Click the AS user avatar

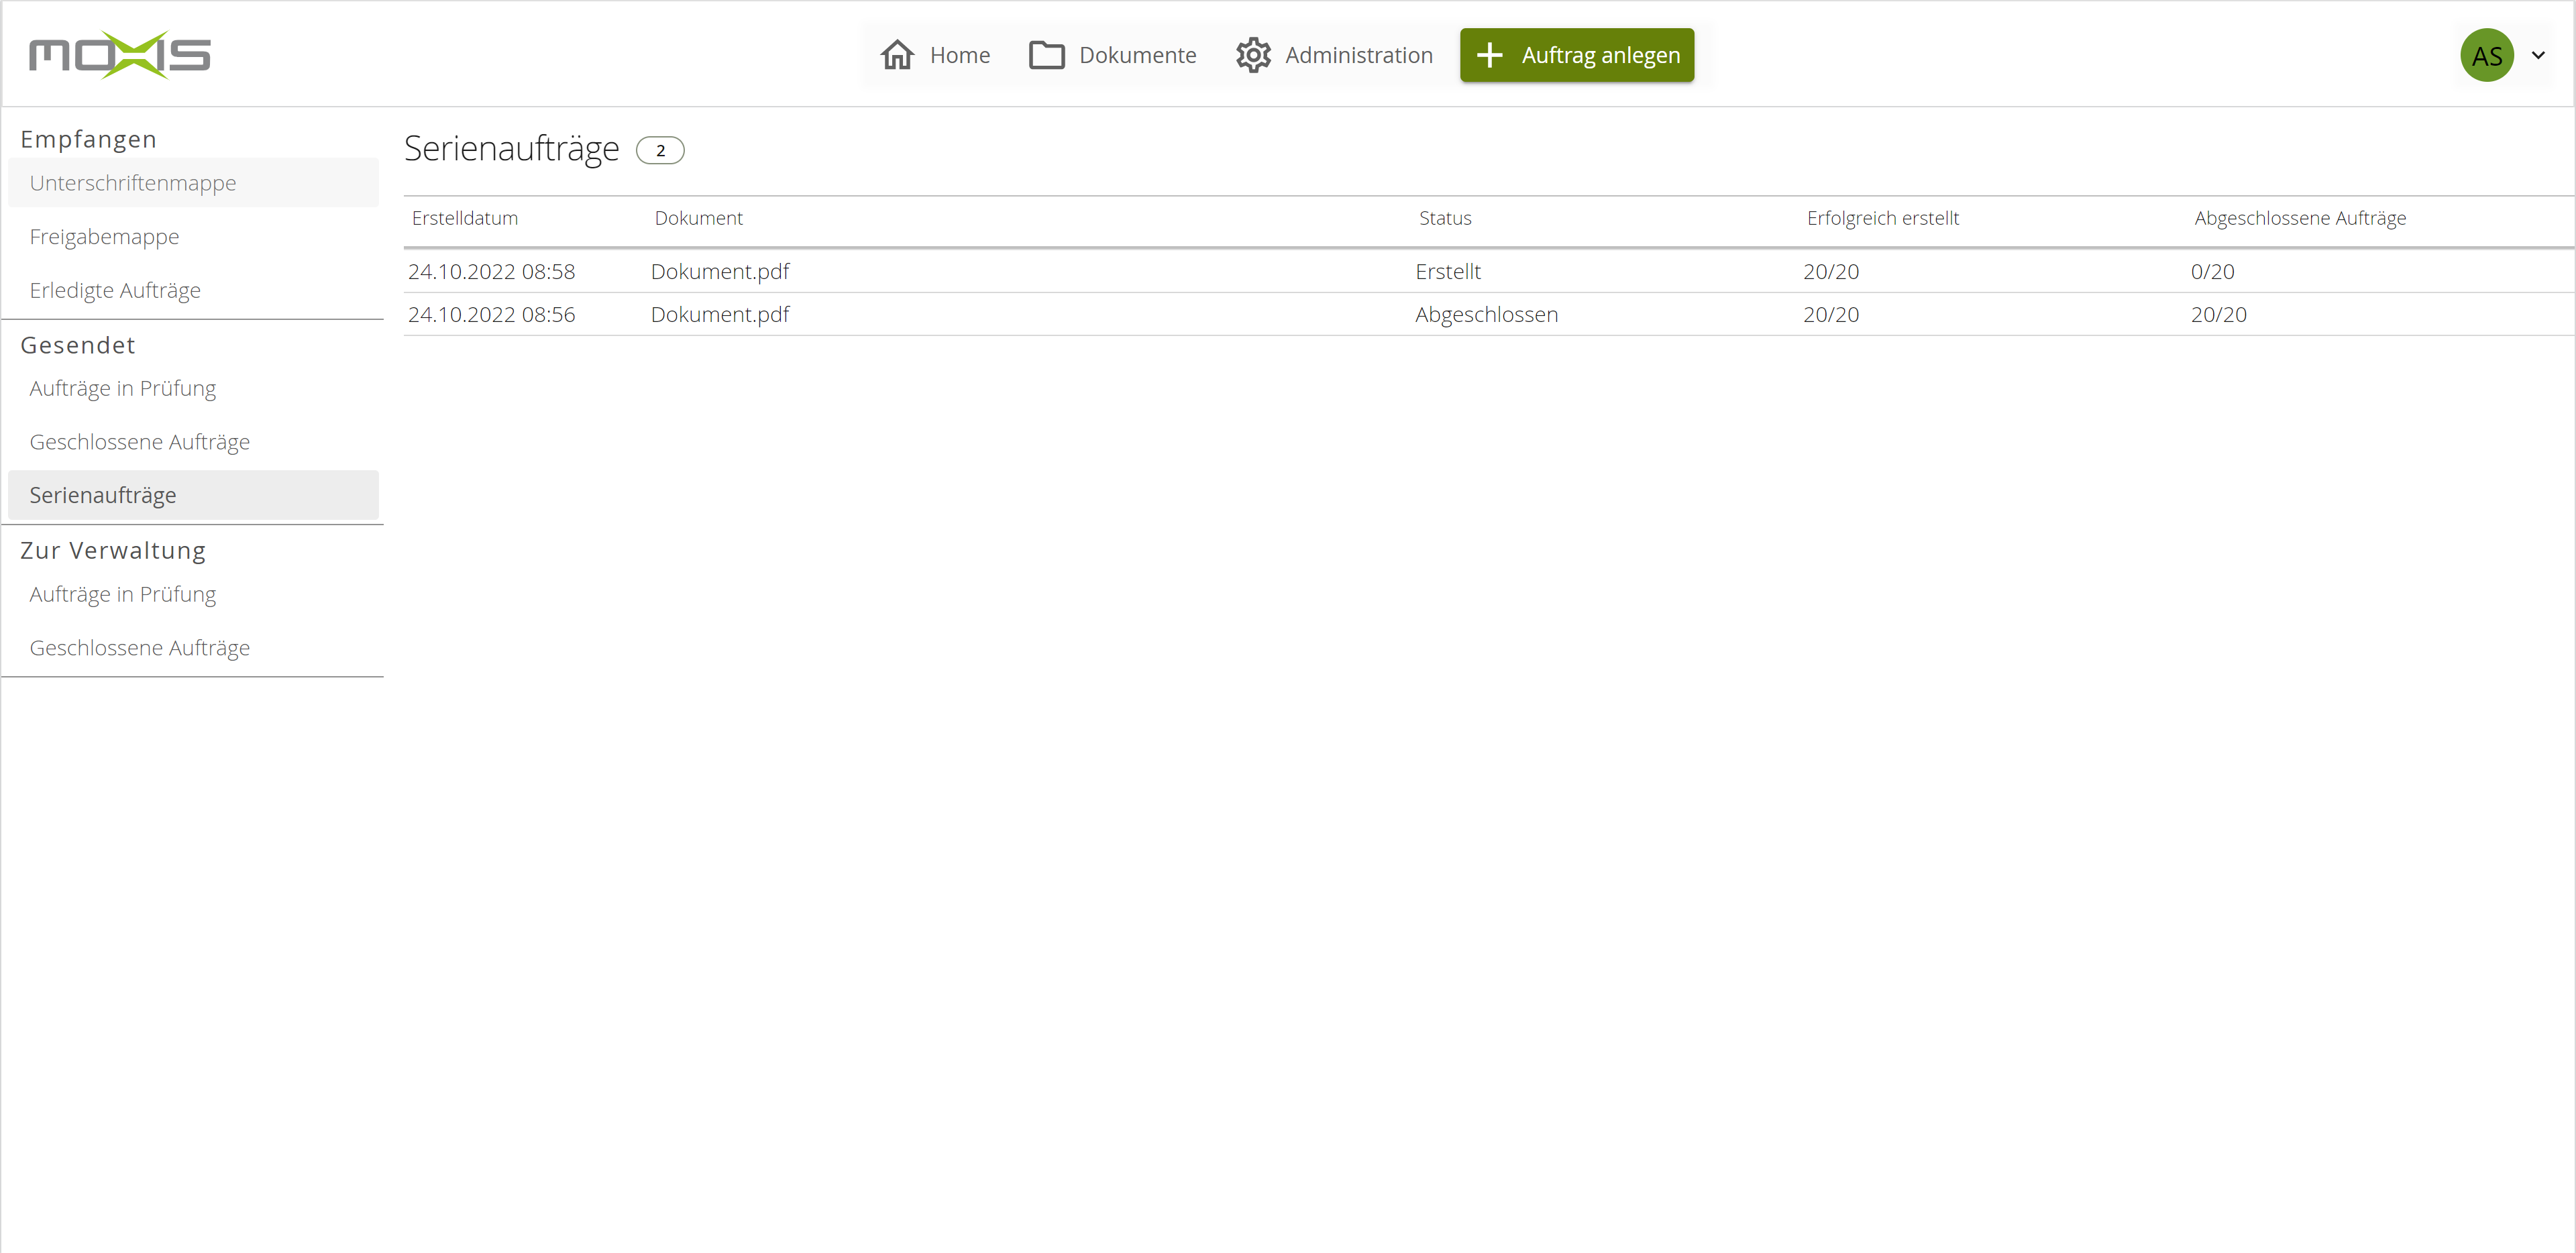pyautogui.click(x=2486, y=56)
